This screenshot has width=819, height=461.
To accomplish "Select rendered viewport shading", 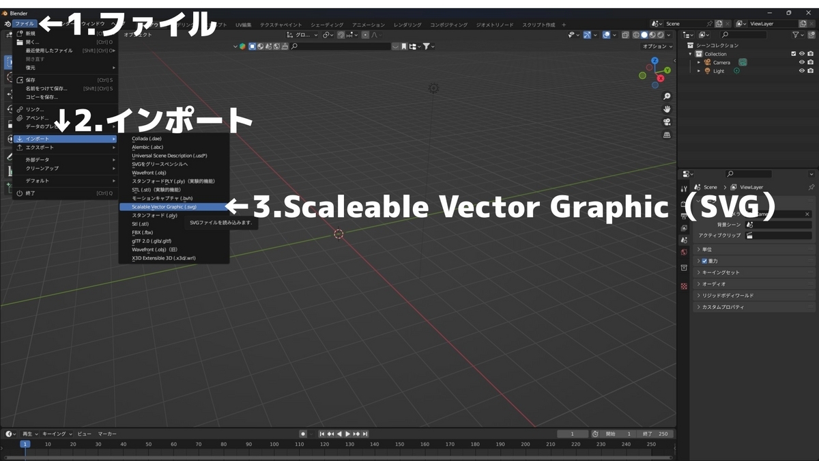I will [x=660, y=35].
